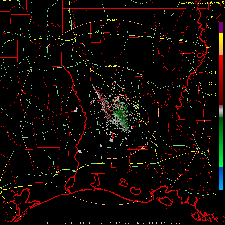Image resolution: width=225 pixels, height=225 pixels.
Task: Click the 107.8 legend value
Action: pyautogui.click(x=212, y=28)
